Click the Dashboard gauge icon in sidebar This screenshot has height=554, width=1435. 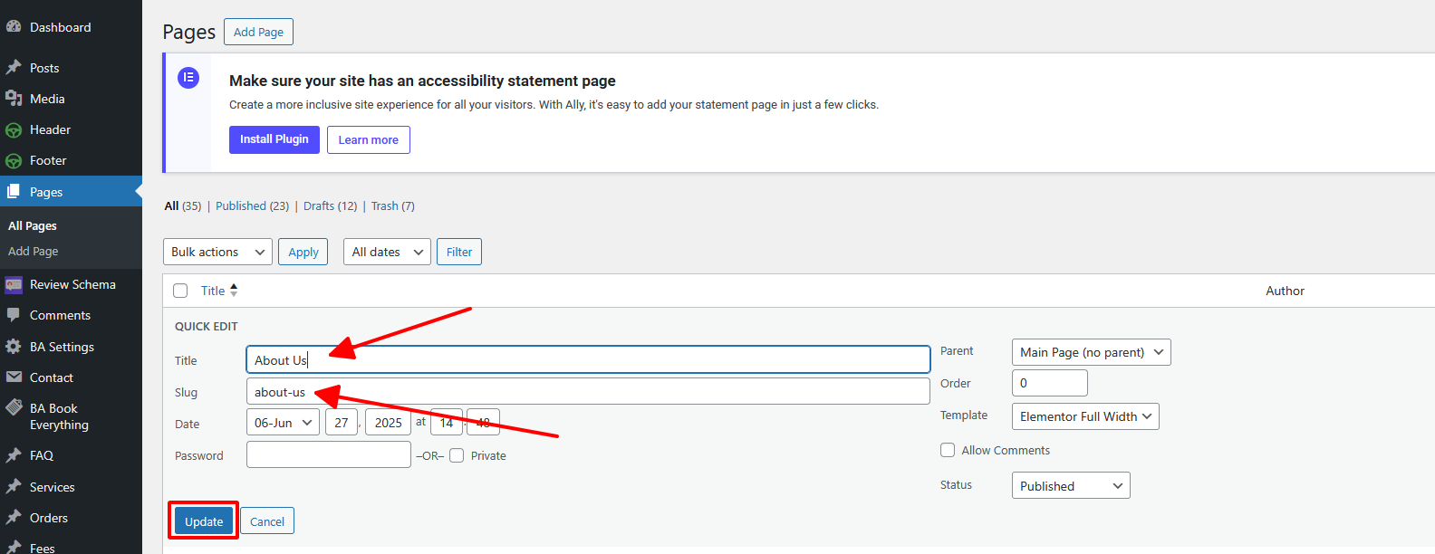pyautogui.click(x=14, y=27)
